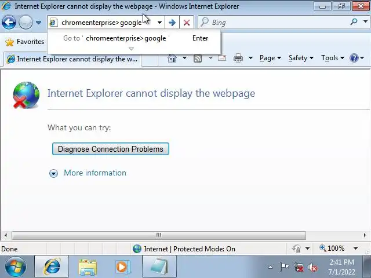The height and width of the screenshot is (278, 371).
Task: Click the blue Go arrow button
Action: (172, 23)
